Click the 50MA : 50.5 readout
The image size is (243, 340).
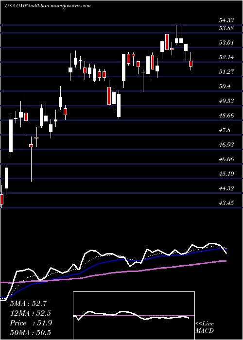(30, 332)
